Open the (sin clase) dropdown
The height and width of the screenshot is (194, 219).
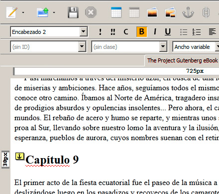coord(163,46)
